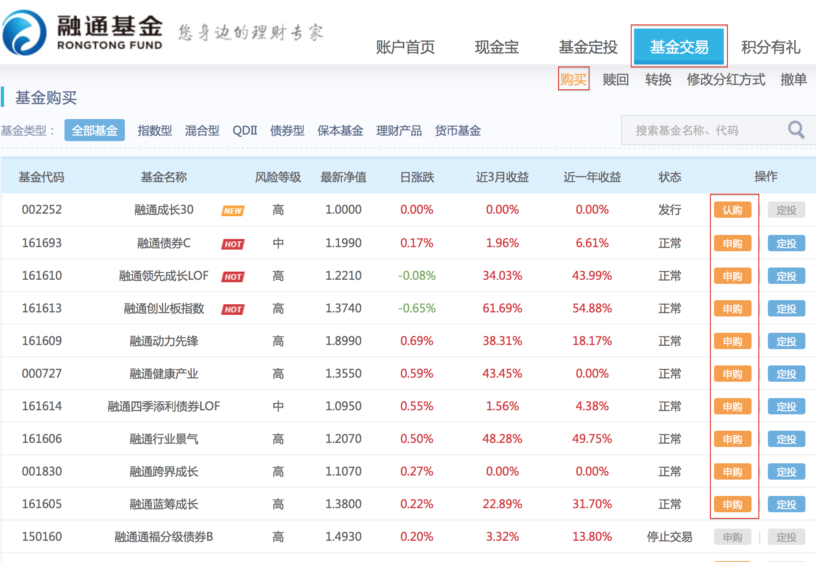Click greyed 申购 for 融通通福分级债券B
Screen dimensions: 816x562
tap(732, 537)
